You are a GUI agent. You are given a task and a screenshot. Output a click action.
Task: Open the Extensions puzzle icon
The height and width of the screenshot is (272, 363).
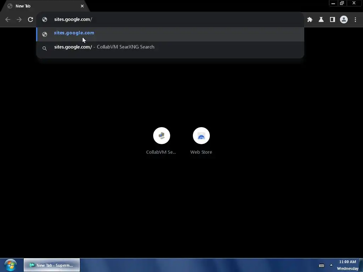pyautogui.click(x=310, y=19)
